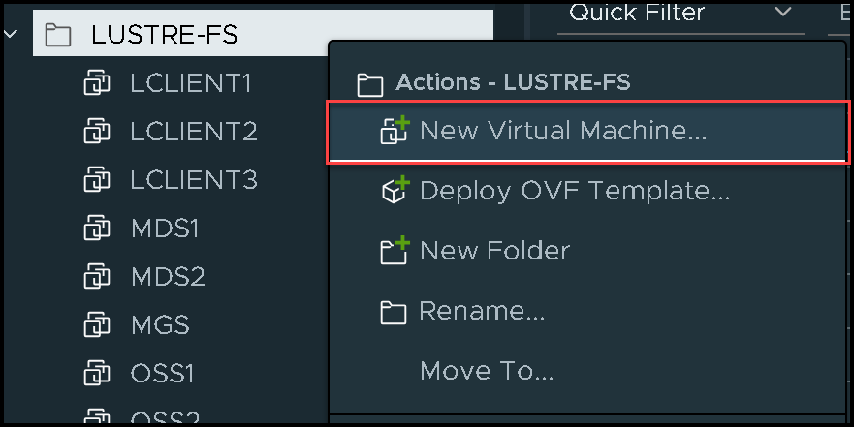Choose New Virtual Machine from context menu

562,132
